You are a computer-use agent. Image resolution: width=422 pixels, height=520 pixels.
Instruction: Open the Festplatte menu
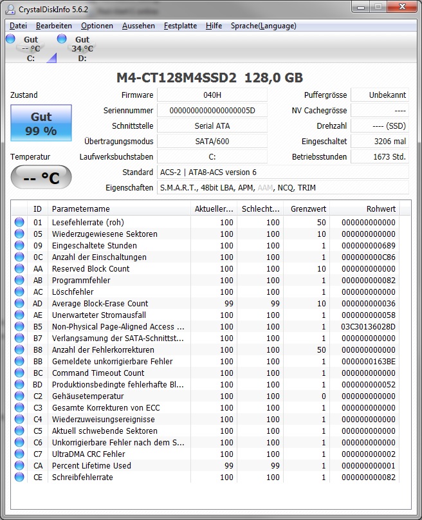[x=180, y=26]
